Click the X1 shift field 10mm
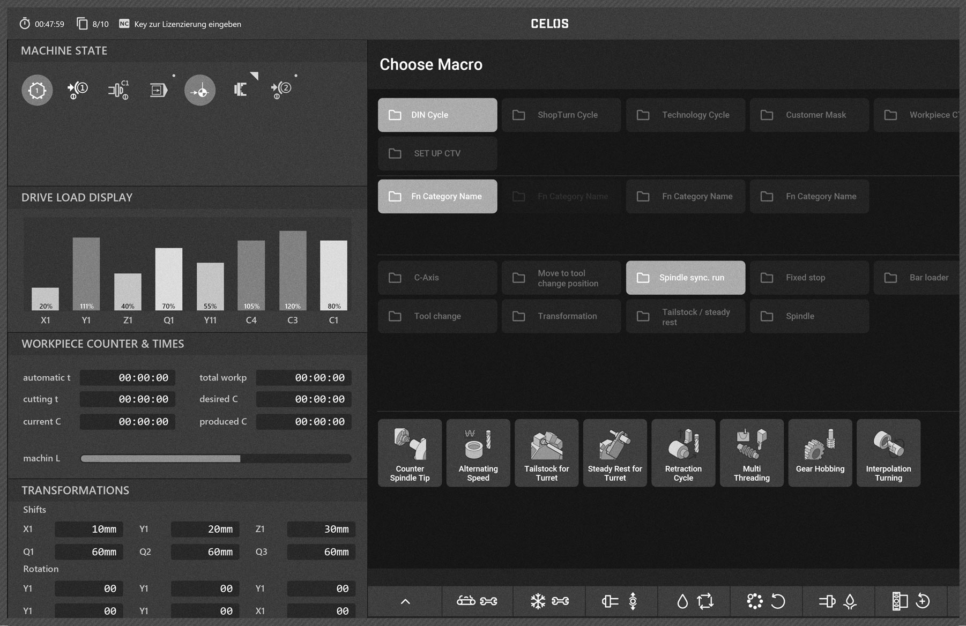This screenshot has width=966, height=626. 89,529
